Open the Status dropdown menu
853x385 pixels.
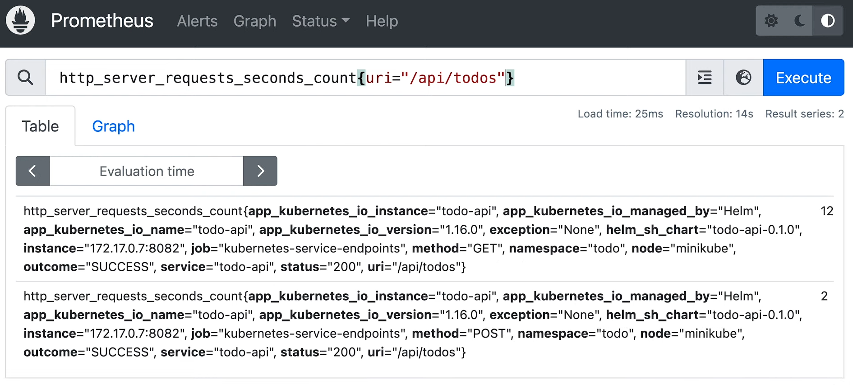[321, 21]
